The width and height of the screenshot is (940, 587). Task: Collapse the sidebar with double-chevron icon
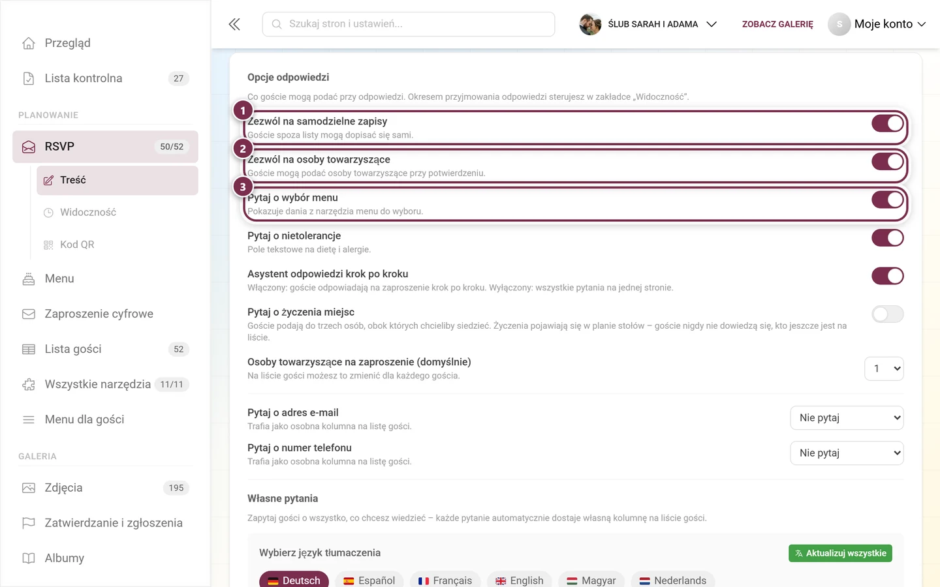234,24
